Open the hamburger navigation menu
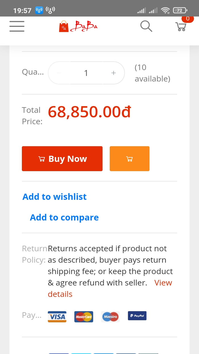 click(17, 27)
